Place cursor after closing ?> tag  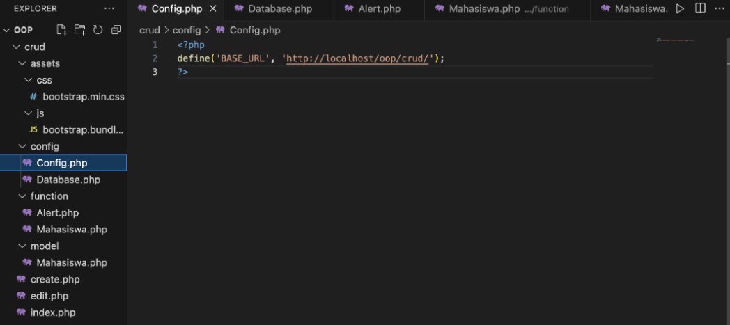[x=189, y=72]
